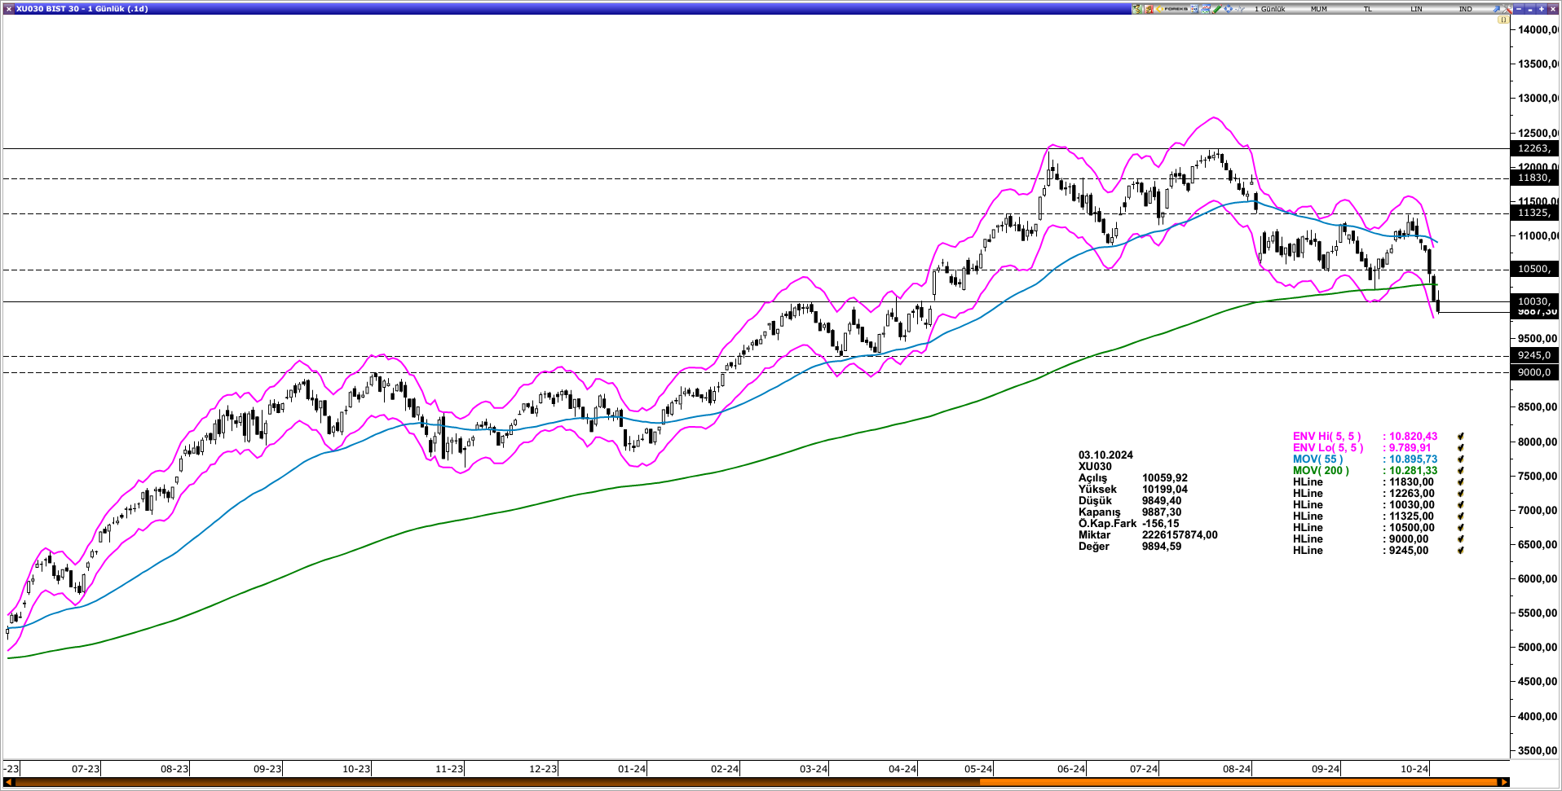Click the scroll-right arrow on bottom scrollbar
Viewport: 1562px width, 791px height.
point(1503,782)
